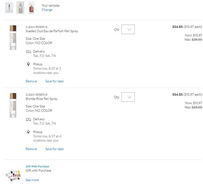Click the delivery truck icon for Sueded Oud
Screen dimensions: 203x188
coord(29,52)
